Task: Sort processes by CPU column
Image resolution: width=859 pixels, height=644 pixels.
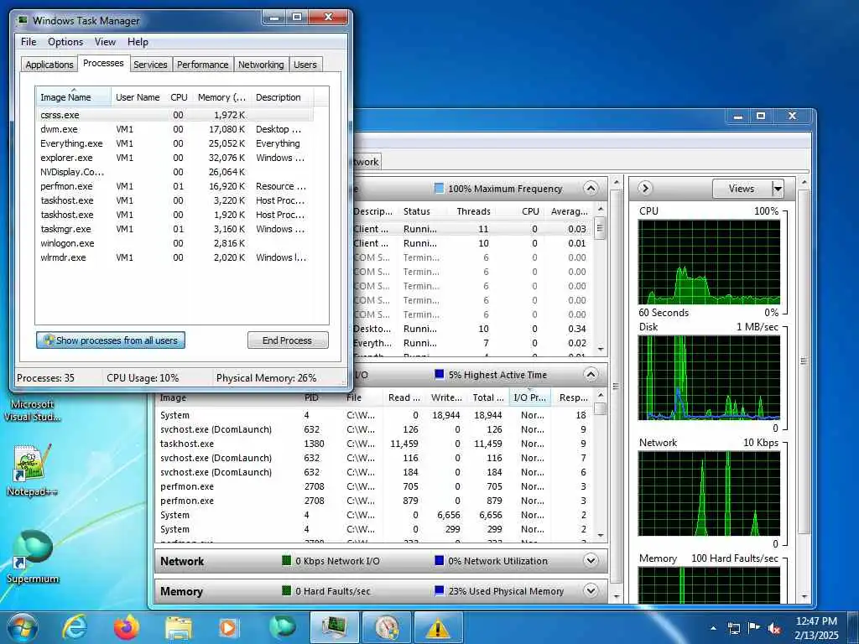Action: click(179, 97)
